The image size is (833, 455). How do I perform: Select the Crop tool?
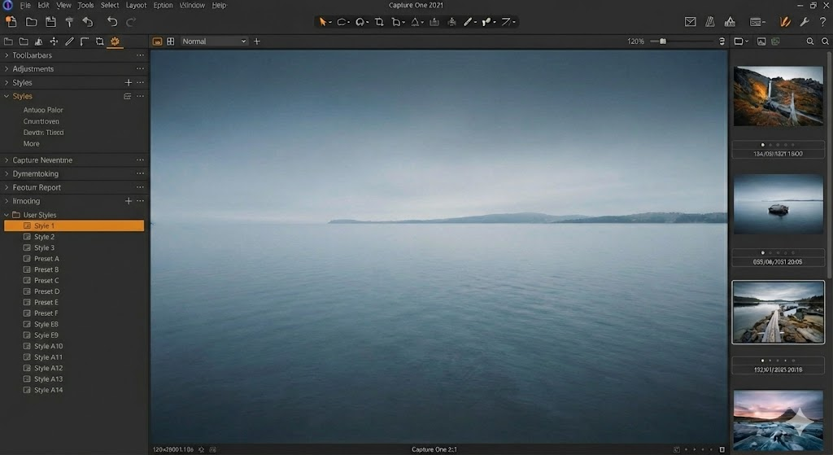coord(379,22)
